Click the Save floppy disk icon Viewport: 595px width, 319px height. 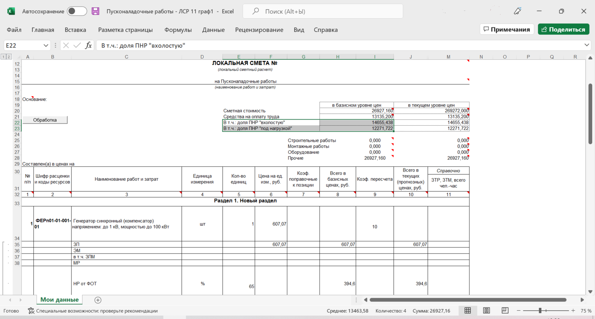pyautogui.click(x=95, y=11)
